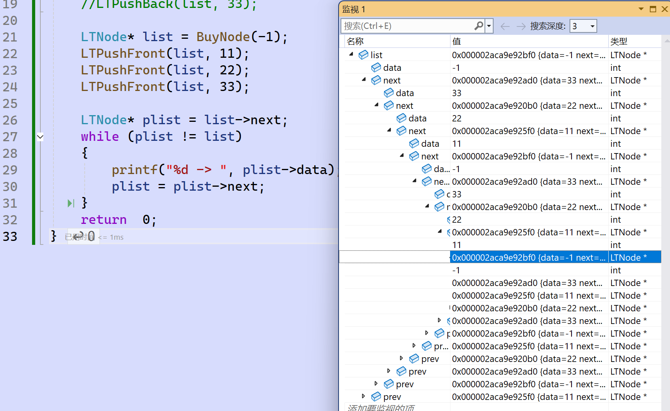This screenshot has height=411, width=670.
Task: Click cube icon of the truncated 'pr...' row
Action: tap(426, 346)
